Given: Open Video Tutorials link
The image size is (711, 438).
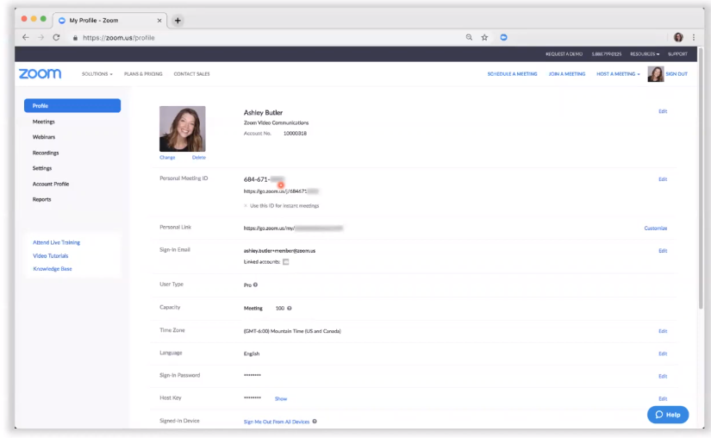Looking at the screenshot, I should (x=51, y=256).
